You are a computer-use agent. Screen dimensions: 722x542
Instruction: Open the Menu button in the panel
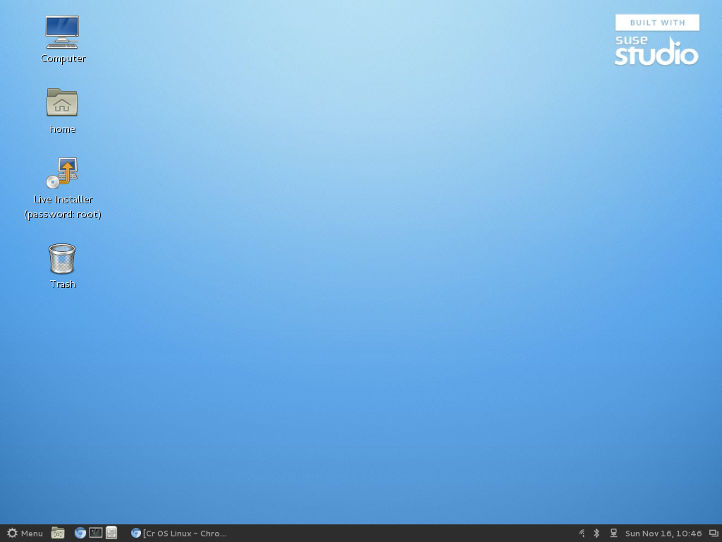click(32, 534)
